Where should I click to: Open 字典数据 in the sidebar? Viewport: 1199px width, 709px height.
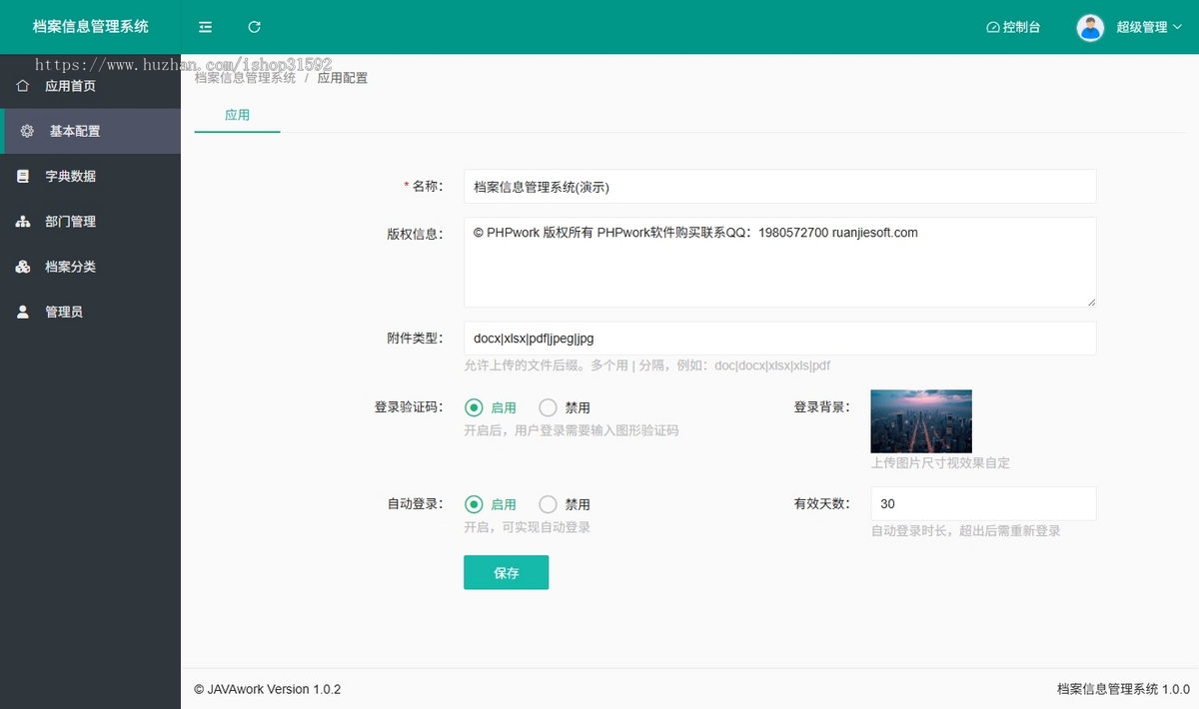pyautogui.click(x=90, y=176)
